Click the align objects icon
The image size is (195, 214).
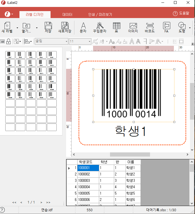click(x=27, y=41)
